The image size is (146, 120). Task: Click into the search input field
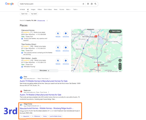point(50,4)
